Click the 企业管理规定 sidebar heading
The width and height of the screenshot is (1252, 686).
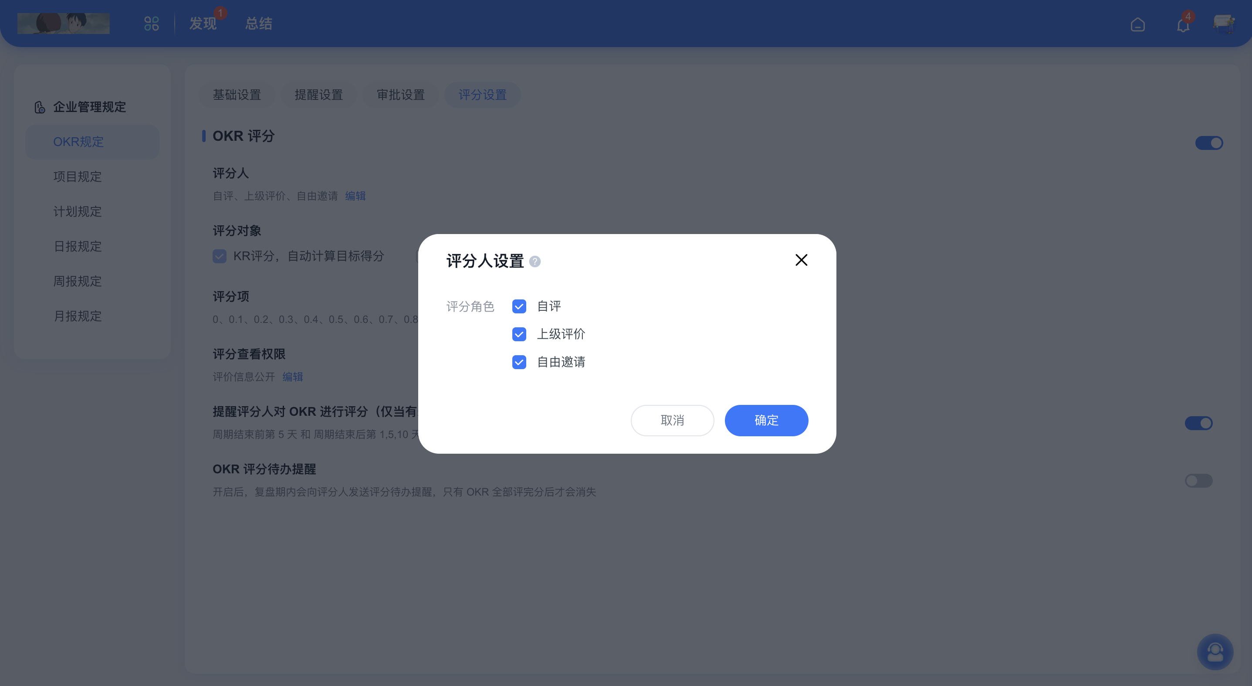tap(89, 107)
